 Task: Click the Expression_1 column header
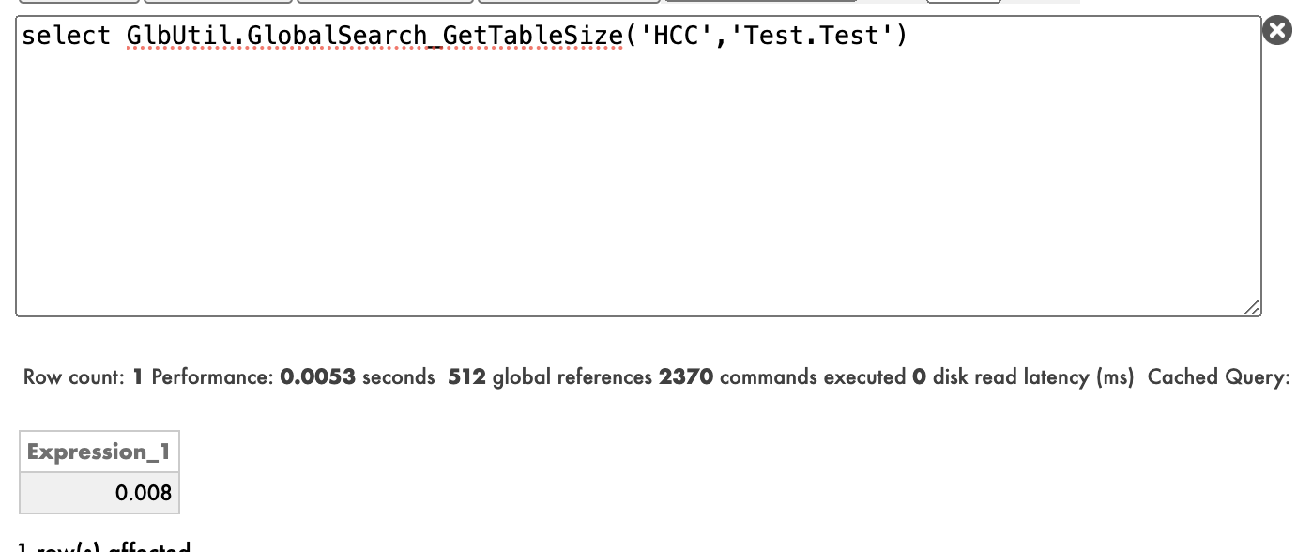click(x=99, y=452)
